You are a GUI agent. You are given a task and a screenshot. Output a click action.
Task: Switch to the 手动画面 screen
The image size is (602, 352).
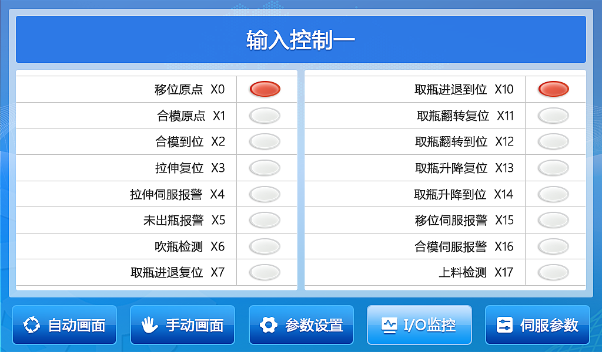(x=182, y=325)
